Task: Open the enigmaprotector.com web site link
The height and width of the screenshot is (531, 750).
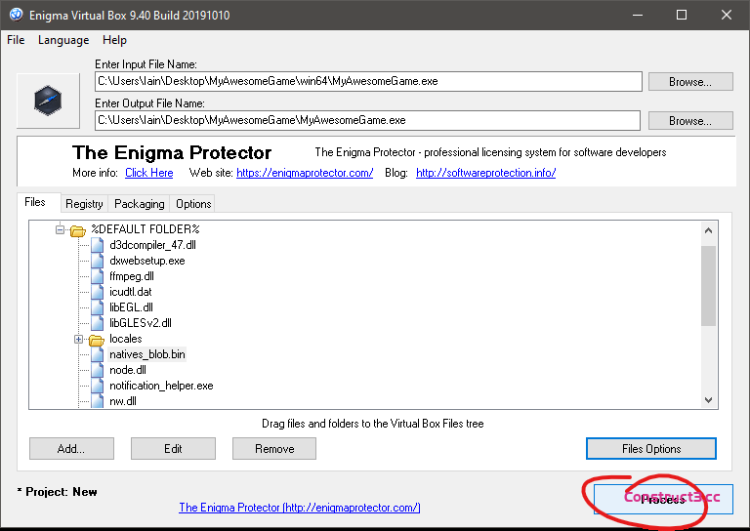Action: pyautogui.click(x=305, y=173)
